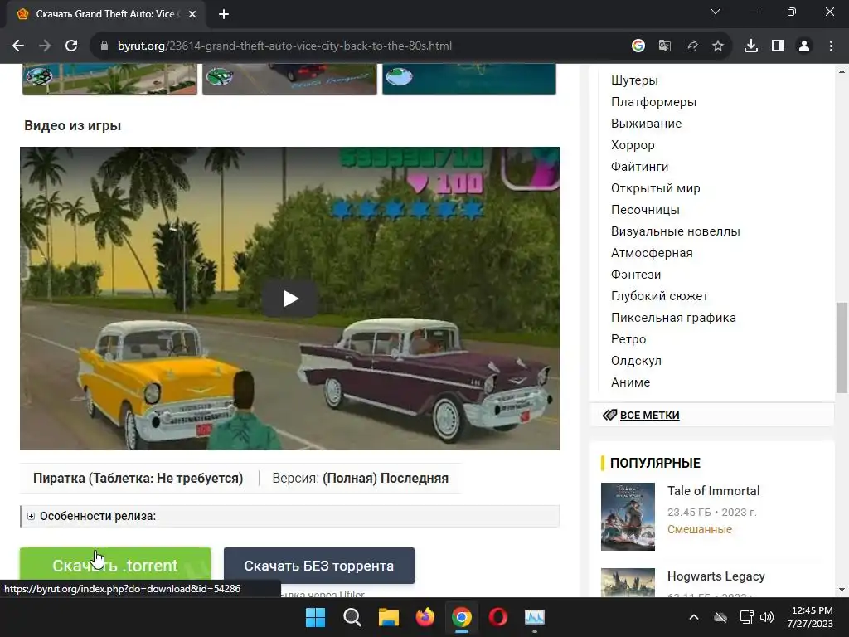This screenshot has height=637, width=849.
Task: Switch to Chrome in taskbar
Action: pyautogui.click(x=462, y=617)
